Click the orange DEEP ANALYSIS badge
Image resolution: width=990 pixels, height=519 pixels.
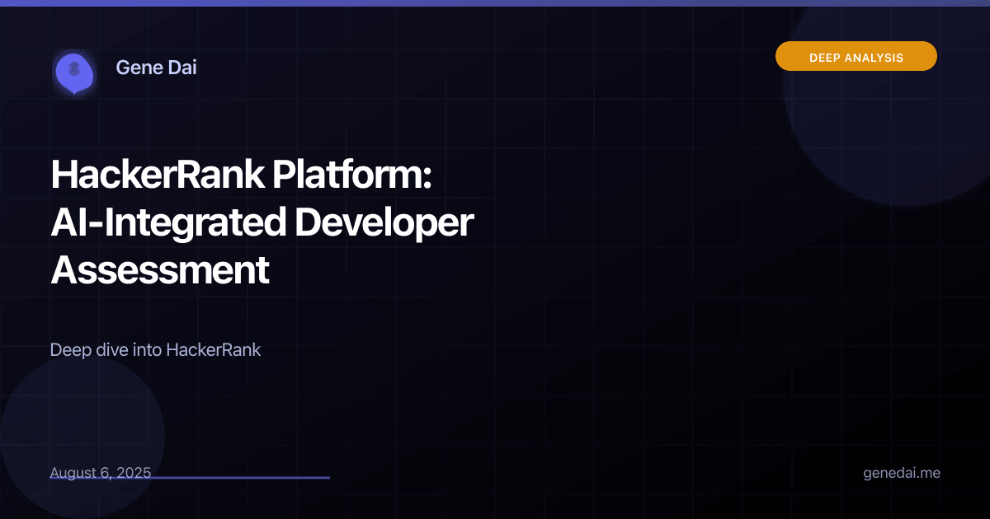point(856,56)
